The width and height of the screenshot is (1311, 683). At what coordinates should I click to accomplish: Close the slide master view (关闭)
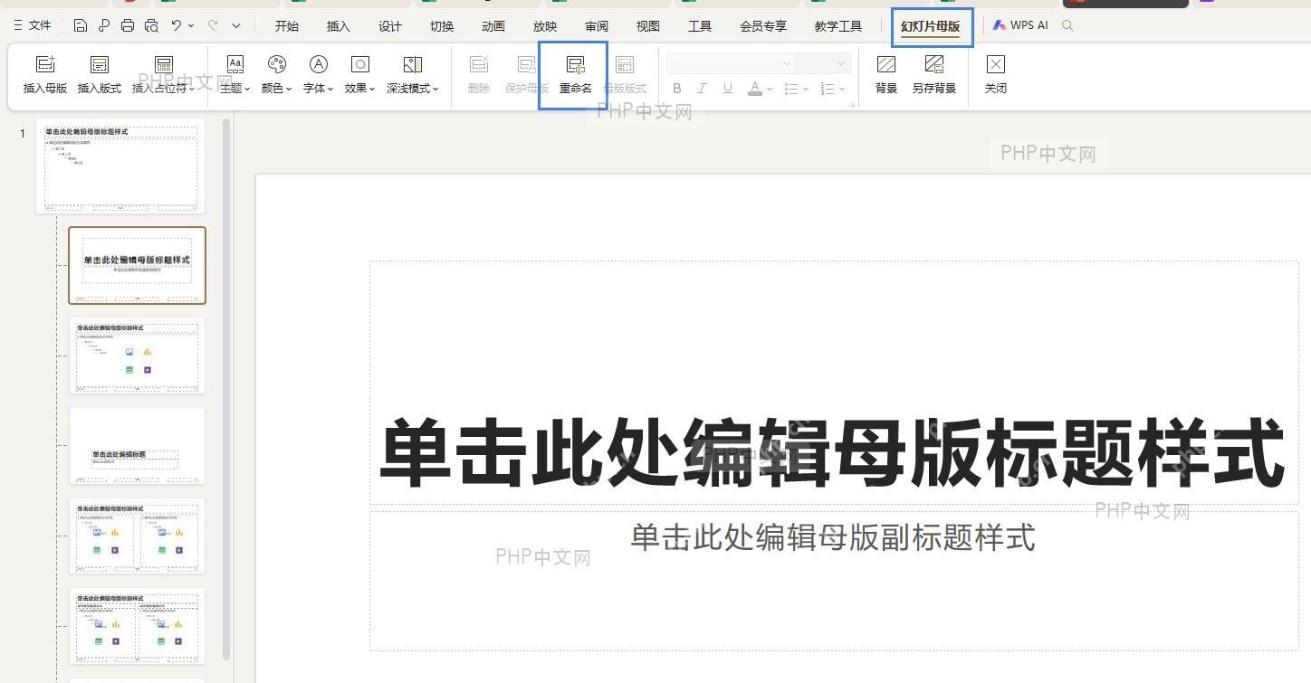coord(996,74)
